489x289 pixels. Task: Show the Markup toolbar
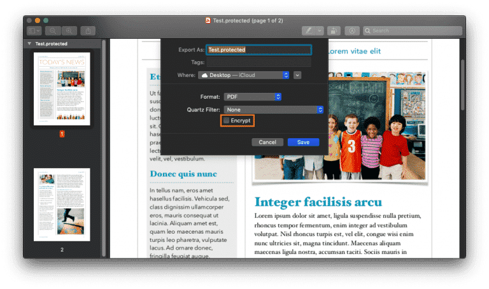[352, 31]
